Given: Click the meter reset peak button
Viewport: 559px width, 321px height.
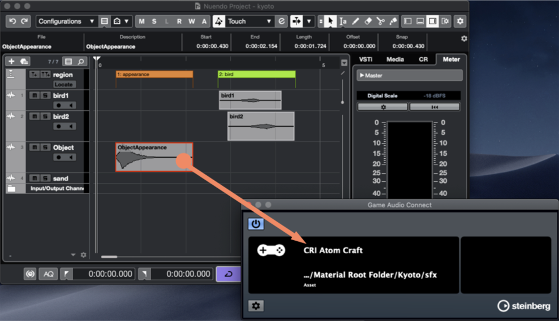Looking at the screenshot, I should (x=435, y=107).
